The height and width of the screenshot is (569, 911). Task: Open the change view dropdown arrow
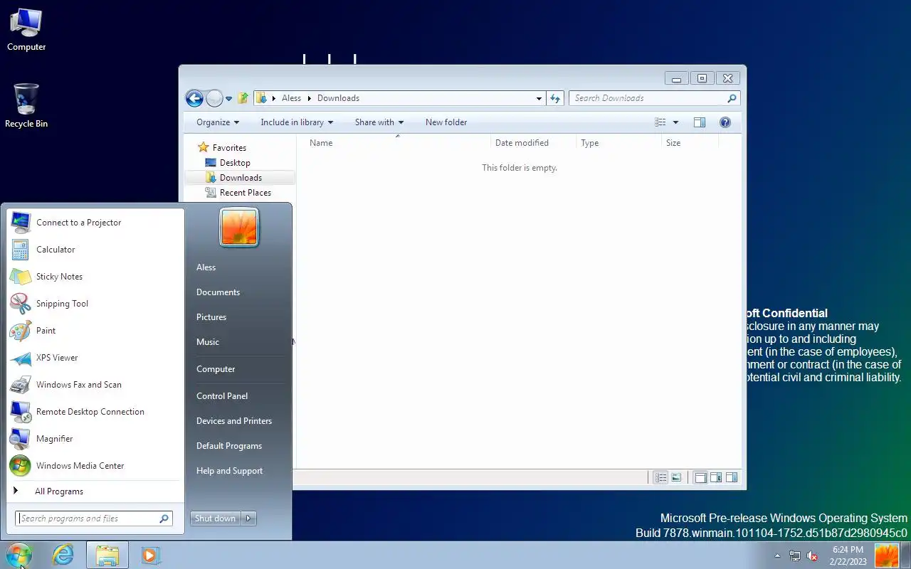pos(675,122)
